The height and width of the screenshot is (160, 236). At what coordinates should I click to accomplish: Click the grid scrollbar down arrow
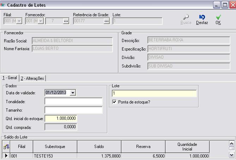pyautogui.click(x=231, y=155)
